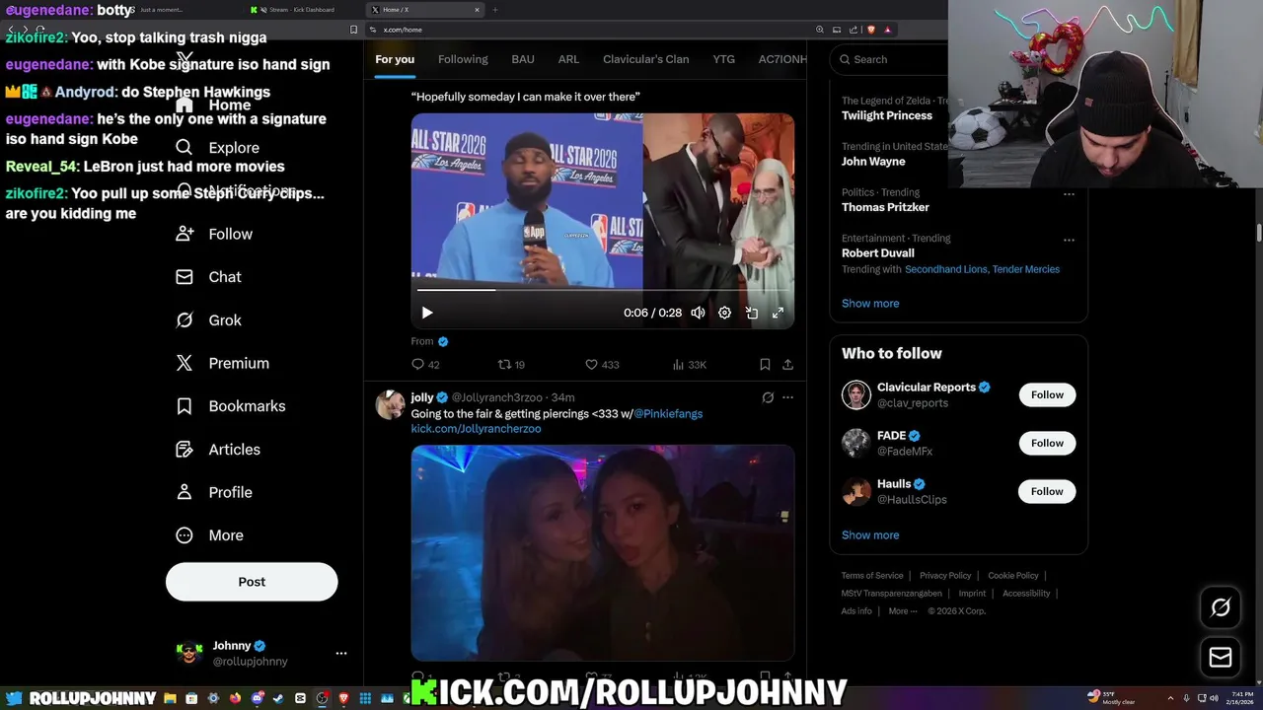Open kick.com/Jollyrancherzoo link
This screenshot has width=1263, height=710.
(x=476, y=429)
